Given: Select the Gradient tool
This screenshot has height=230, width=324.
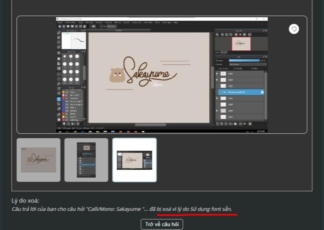Looking at the screenshot, I should (59, 68).
